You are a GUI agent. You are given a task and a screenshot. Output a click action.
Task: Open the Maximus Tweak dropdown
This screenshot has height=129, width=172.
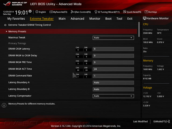[x=113, y=38]
